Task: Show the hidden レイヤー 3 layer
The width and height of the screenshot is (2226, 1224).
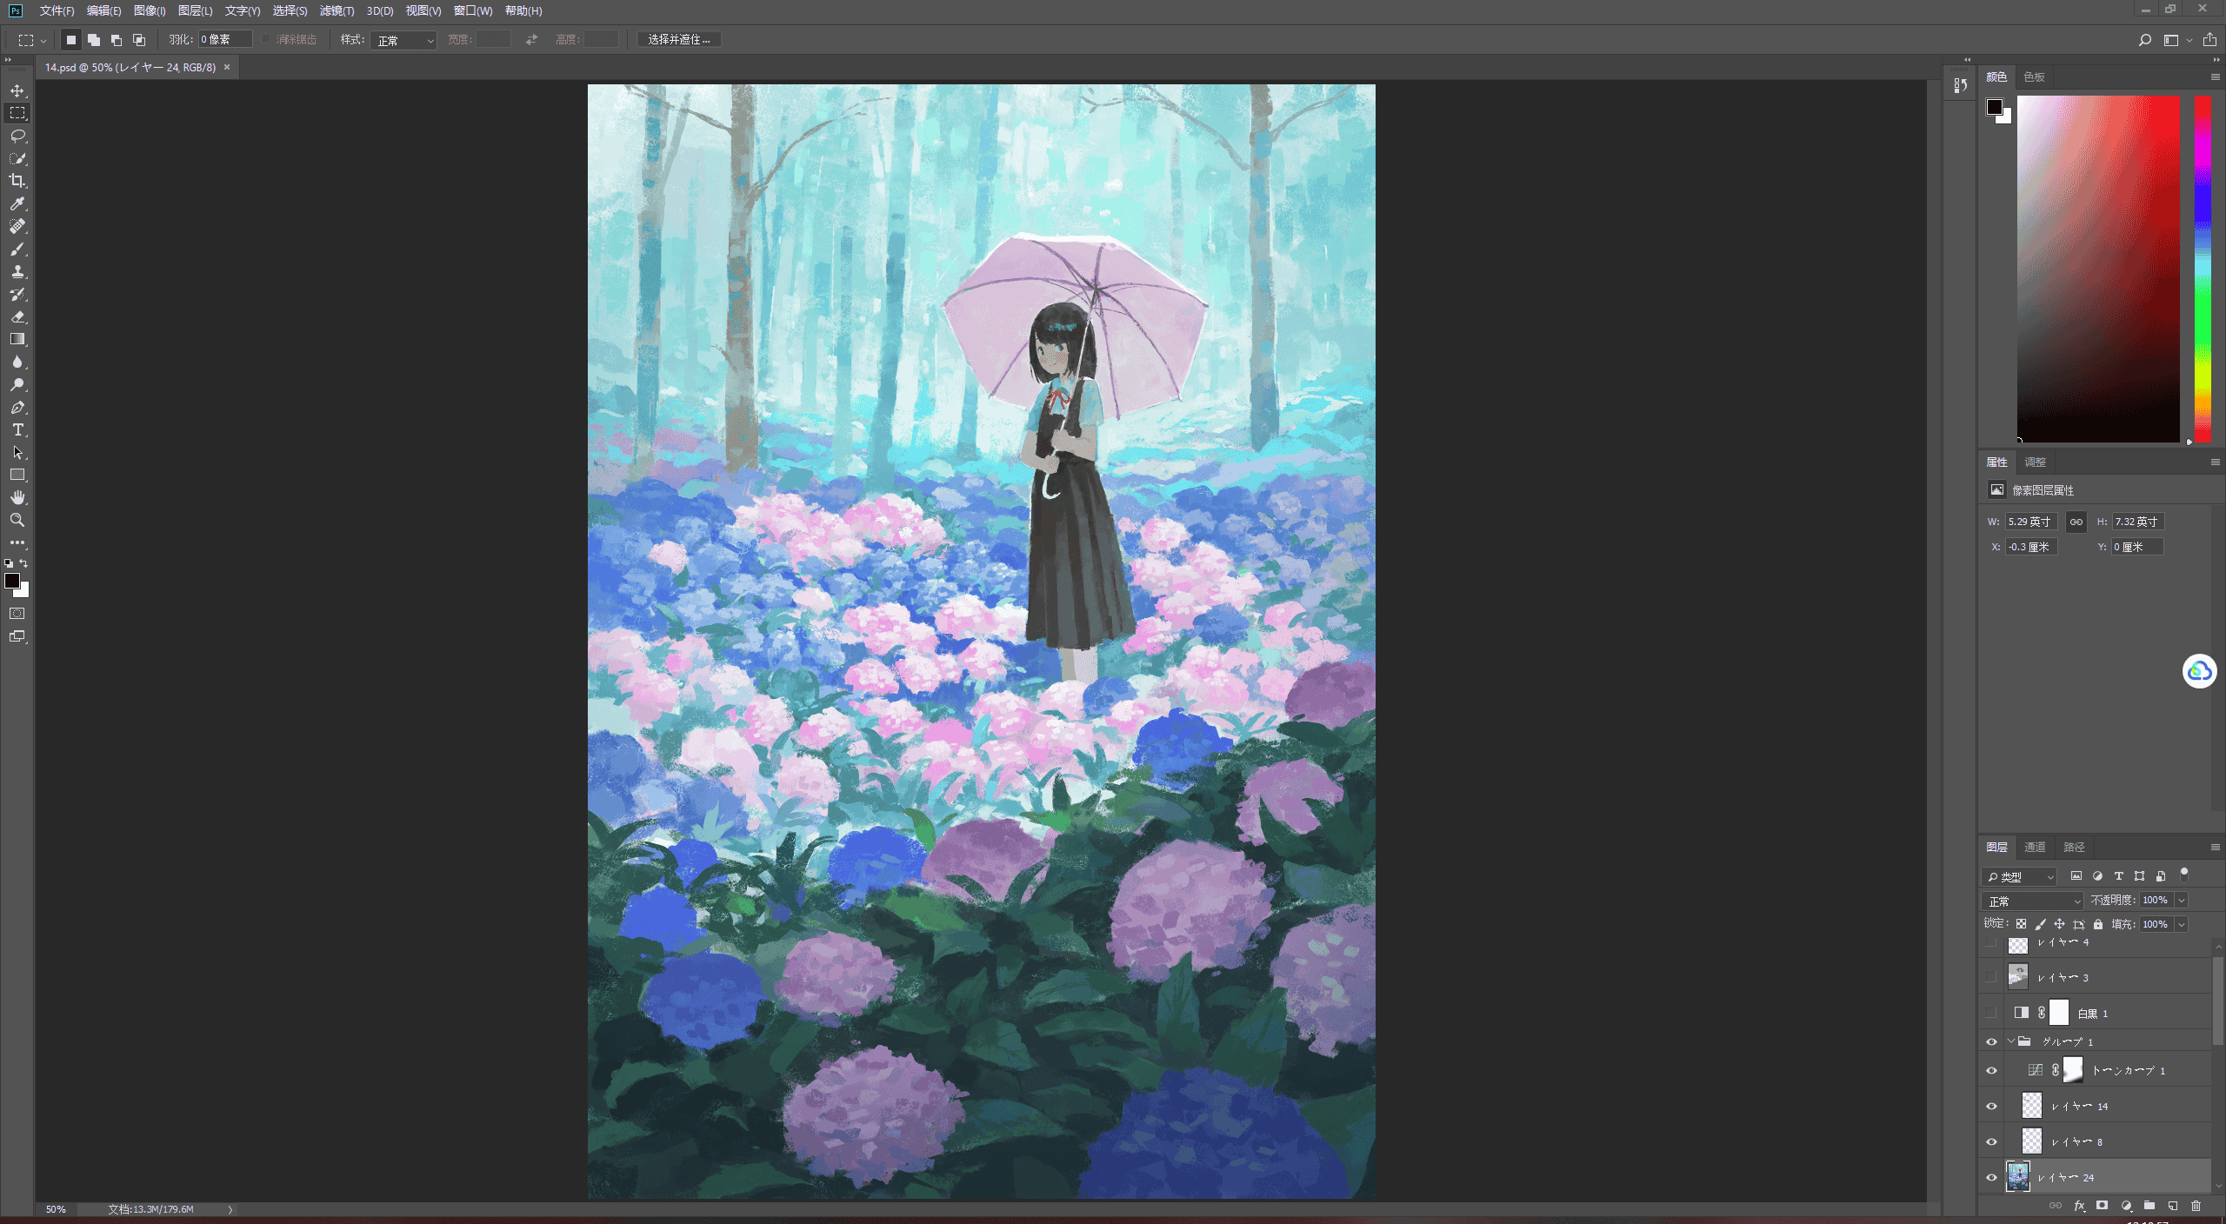Action: pos(1991,976)
